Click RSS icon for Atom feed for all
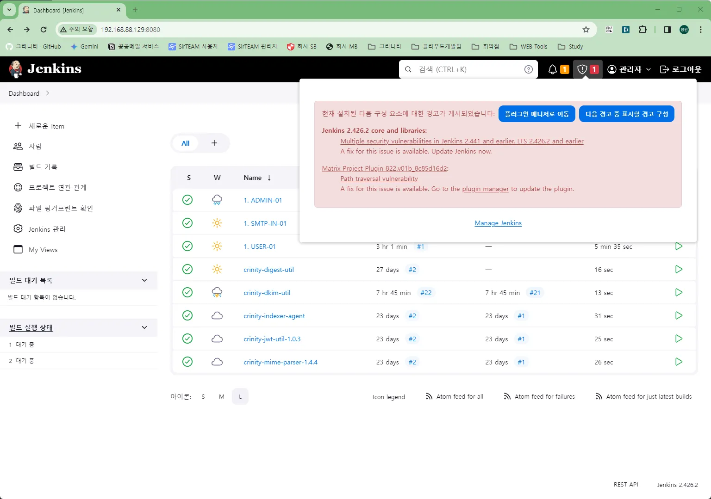Viewport: 711px width, 499px height. (x=429, y=396)
